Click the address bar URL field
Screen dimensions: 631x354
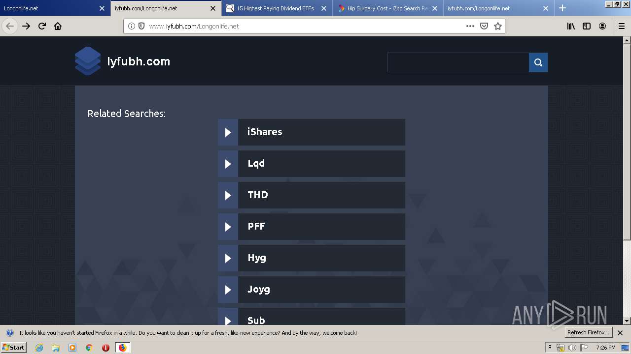coord(306,26)
